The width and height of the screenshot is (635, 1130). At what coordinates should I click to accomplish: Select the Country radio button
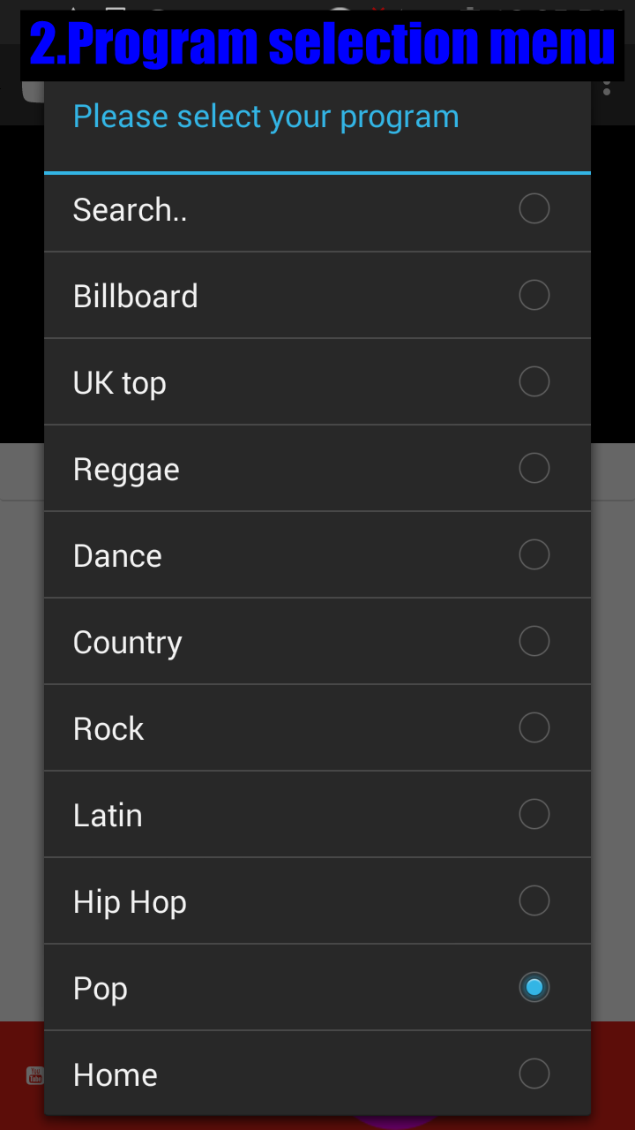[534, 642]
